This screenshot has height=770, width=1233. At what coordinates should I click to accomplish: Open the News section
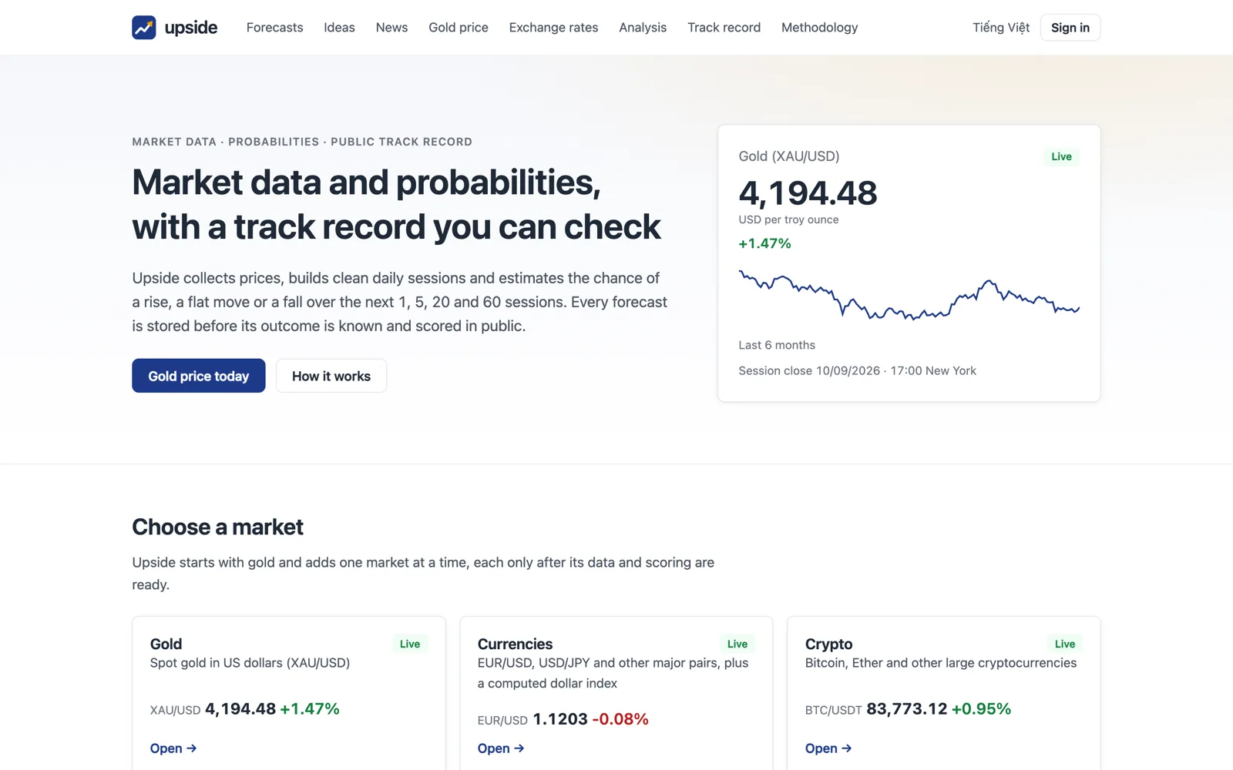pyautogui.click(x=391, y=28)
